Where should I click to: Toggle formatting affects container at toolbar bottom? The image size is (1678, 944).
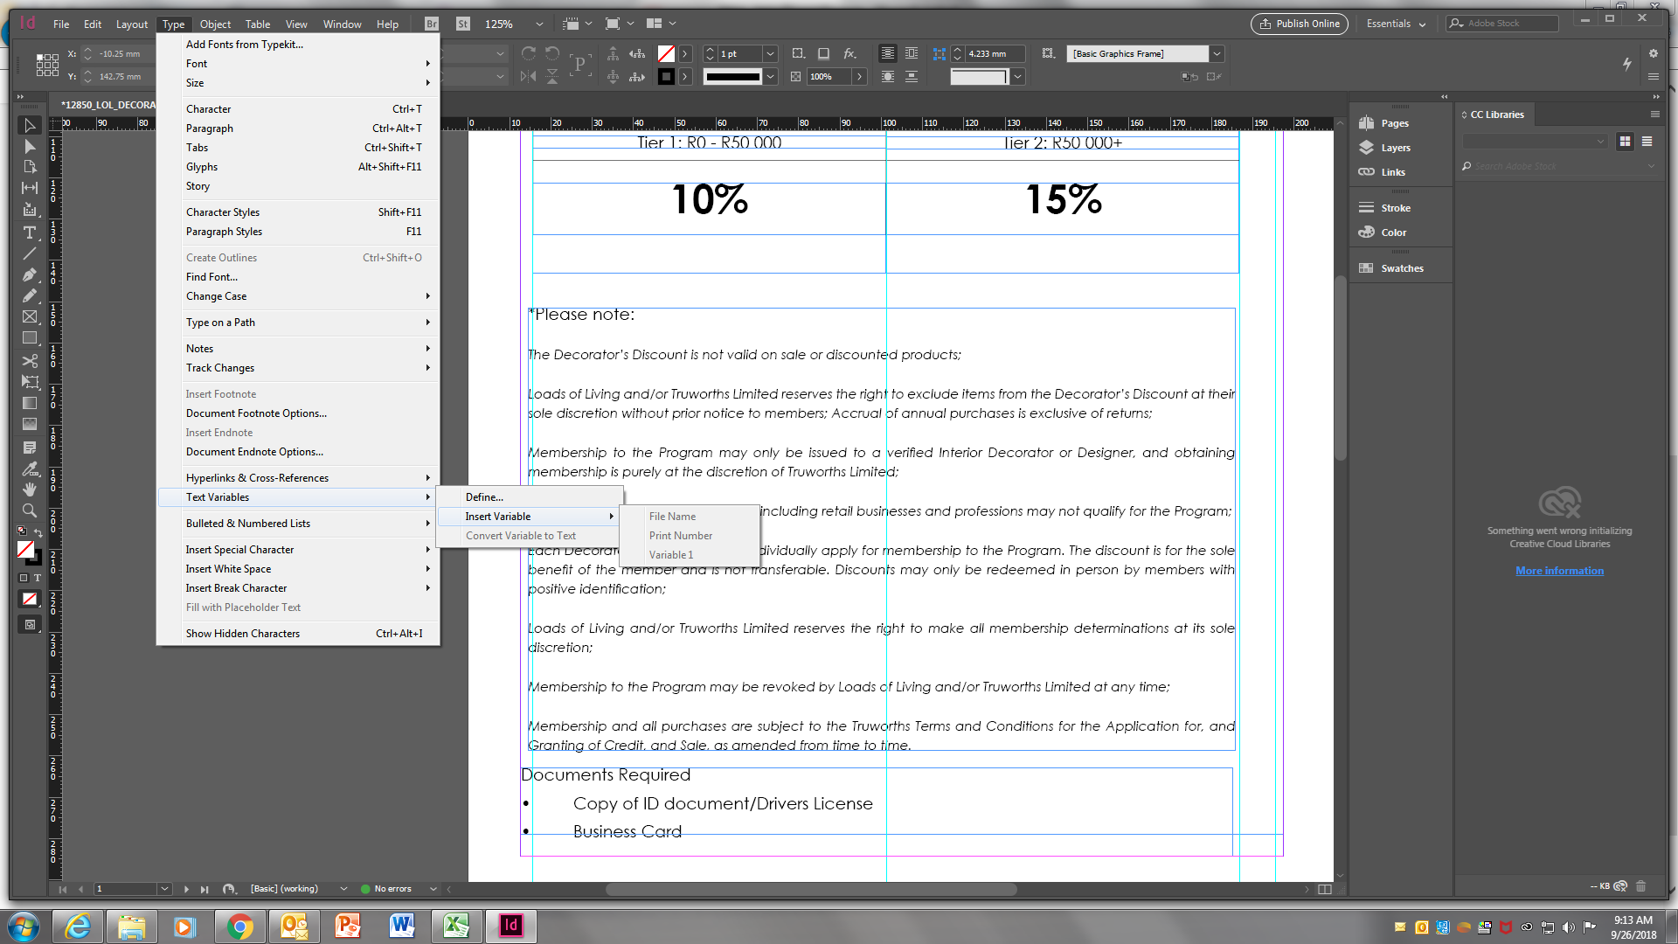[24, 578]
